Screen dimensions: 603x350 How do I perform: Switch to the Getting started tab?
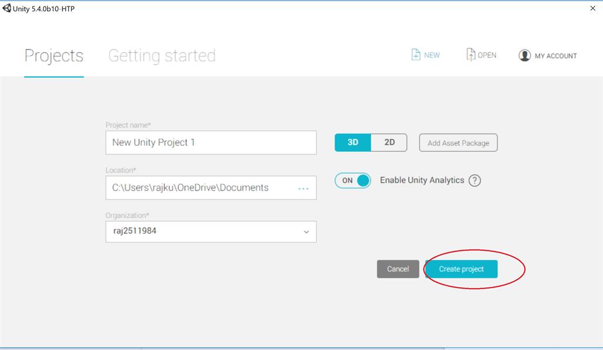click(x=162, y=56)
